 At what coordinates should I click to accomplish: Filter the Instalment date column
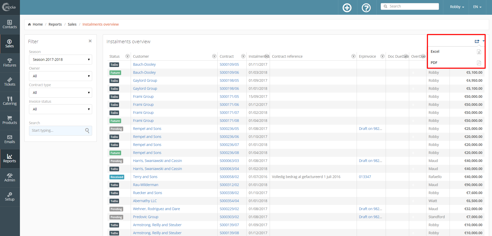tap(267, 56)
